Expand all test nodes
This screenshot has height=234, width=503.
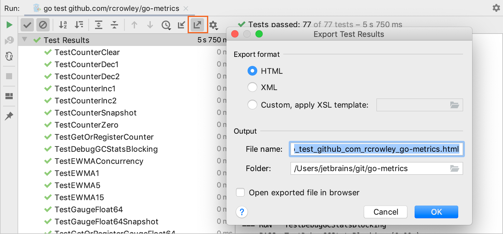[x=99, y=25]
